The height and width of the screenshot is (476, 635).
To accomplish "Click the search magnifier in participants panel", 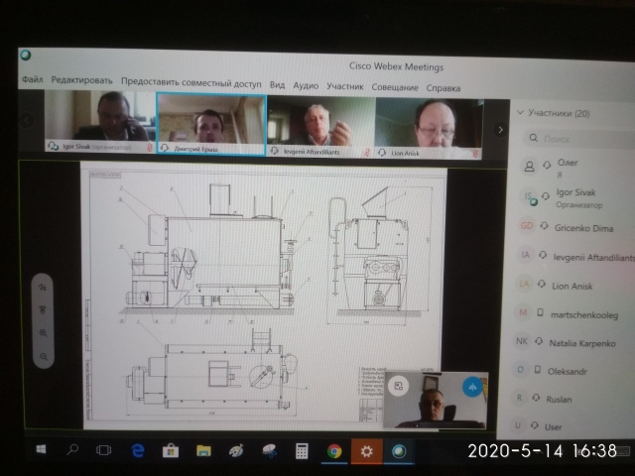I will (x=534, y=138).
